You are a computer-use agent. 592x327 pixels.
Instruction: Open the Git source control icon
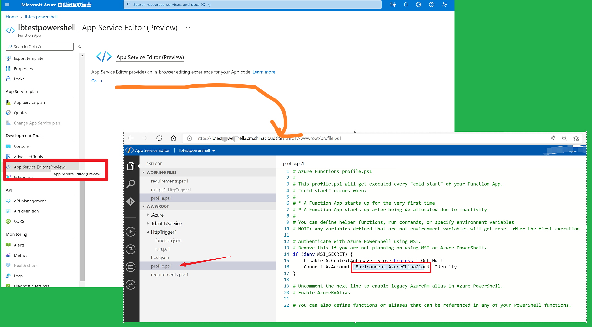(x=131, y=201)
